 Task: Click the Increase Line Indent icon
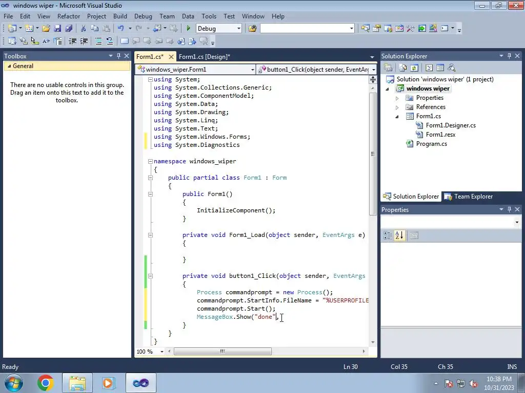click(x=84, y=41)
